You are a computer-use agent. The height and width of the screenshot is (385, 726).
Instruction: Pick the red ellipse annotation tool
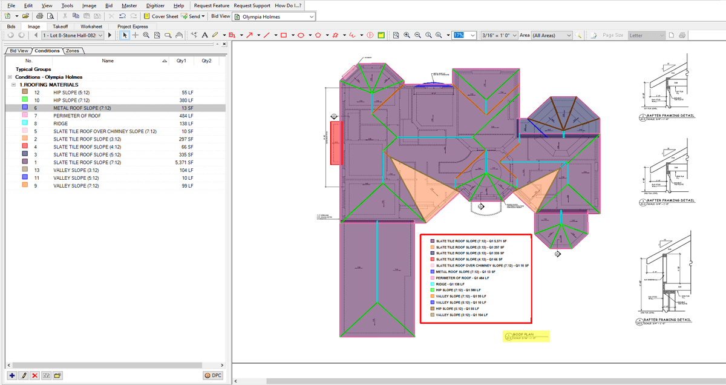(300, 35)
